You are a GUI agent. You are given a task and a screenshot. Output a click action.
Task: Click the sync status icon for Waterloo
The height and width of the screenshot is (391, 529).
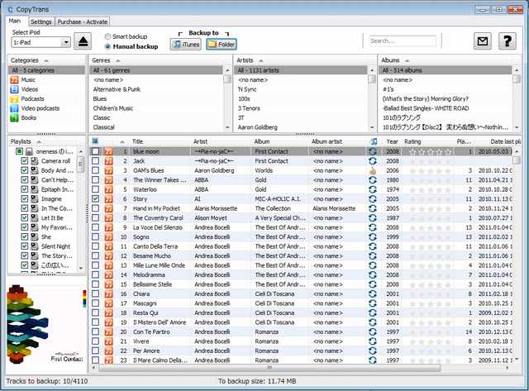373,189
